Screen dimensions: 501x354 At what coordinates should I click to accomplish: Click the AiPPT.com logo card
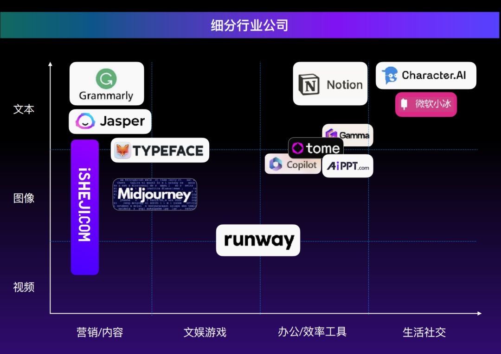[x=348, y=166]
